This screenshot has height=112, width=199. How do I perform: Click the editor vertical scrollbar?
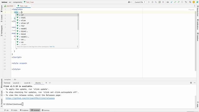point(196,41)
